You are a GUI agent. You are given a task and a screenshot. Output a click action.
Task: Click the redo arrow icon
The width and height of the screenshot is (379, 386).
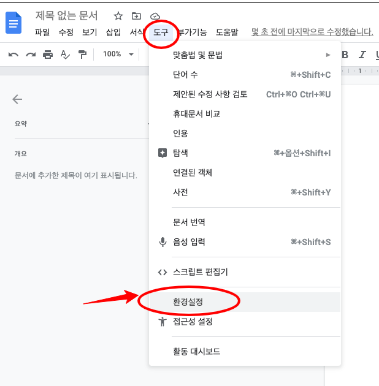point(31,55)
